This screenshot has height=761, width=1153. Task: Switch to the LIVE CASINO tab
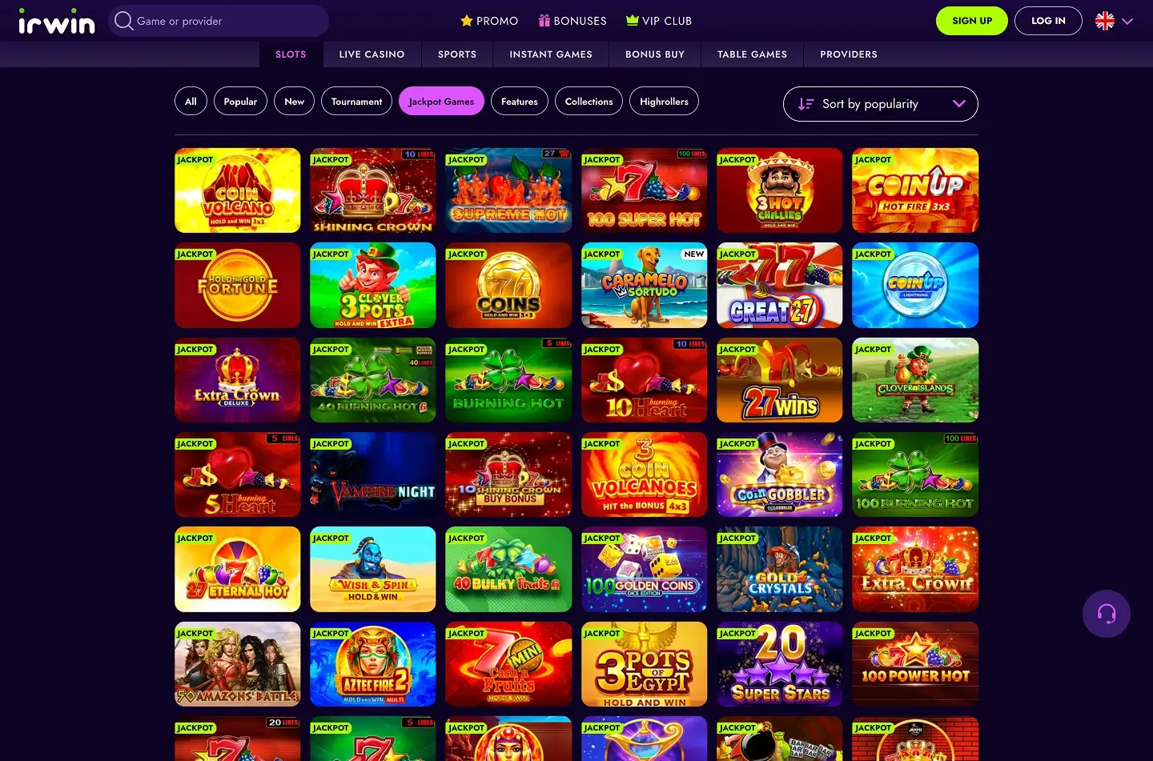(x=372, y=54)
